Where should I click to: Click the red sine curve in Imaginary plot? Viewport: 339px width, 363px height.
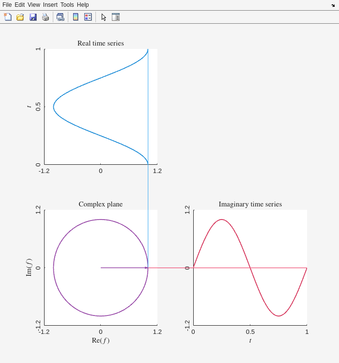(222, 220)
